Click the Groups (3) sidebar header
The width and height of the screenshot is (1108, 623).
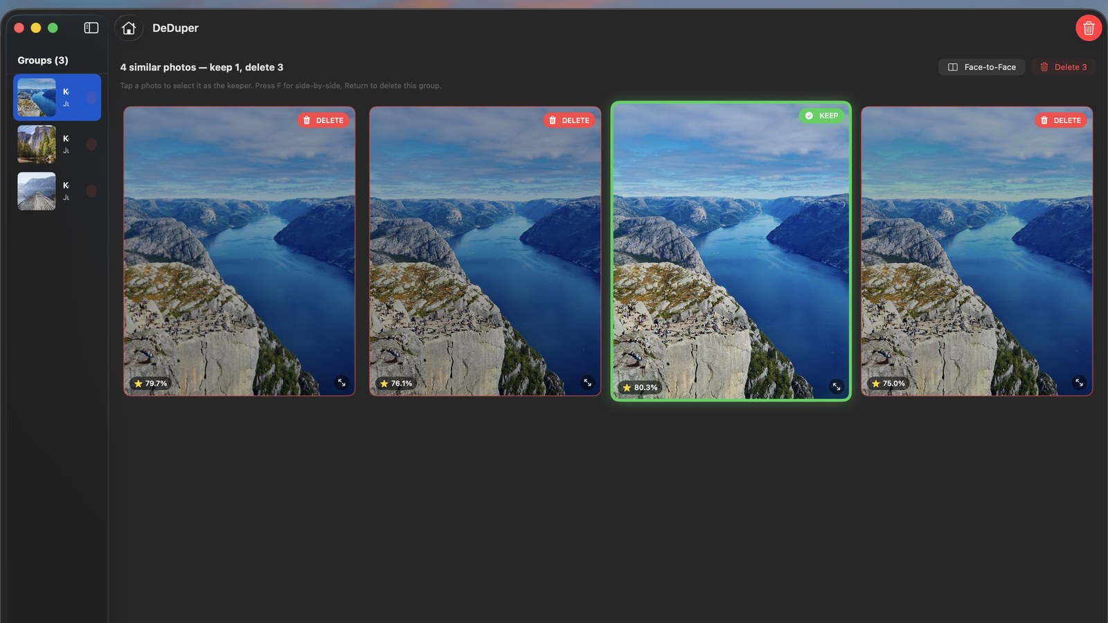43,60
